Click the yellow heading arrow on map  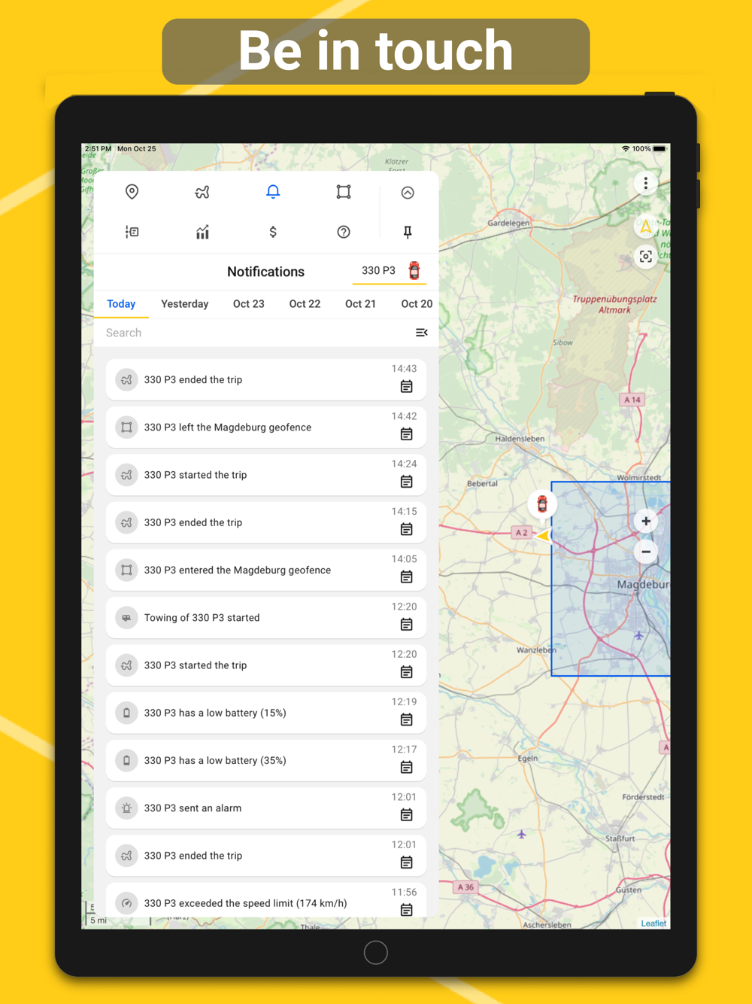tap(543, 535)
